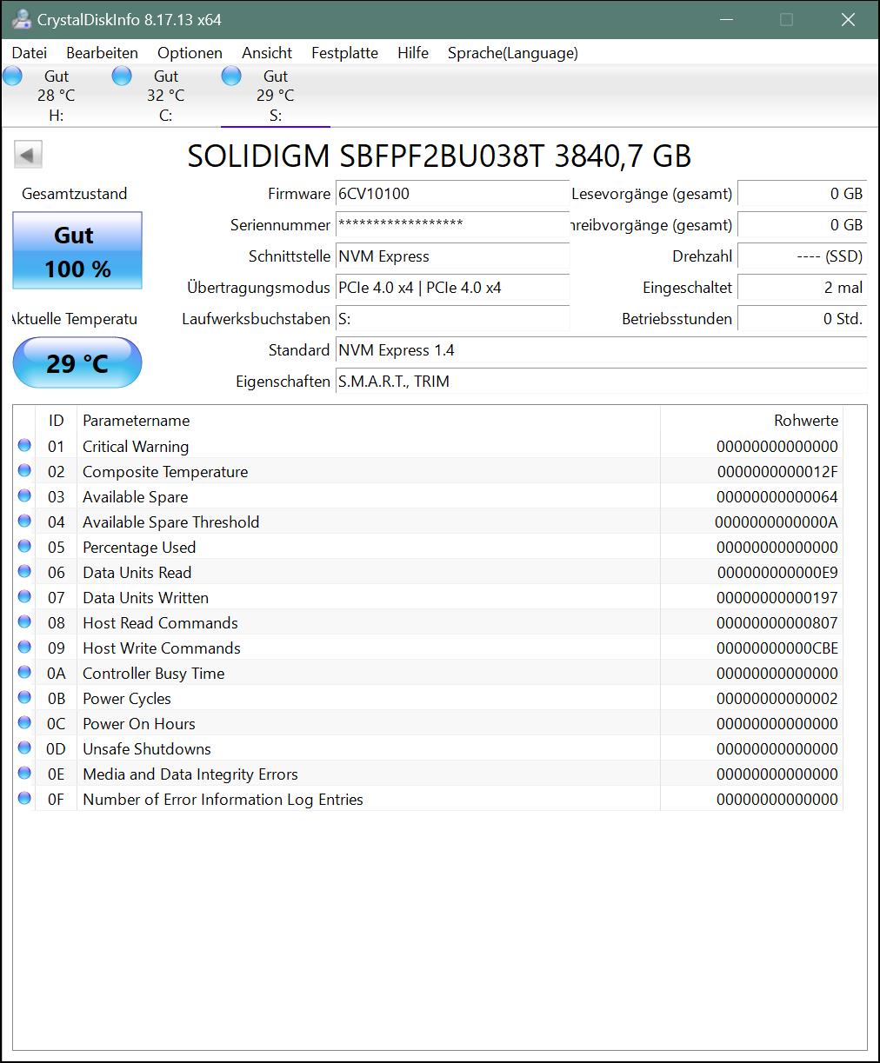Open the Ansicht menu
The image size is (880, 1063).
pyautogui.click(x=267, y=53)
